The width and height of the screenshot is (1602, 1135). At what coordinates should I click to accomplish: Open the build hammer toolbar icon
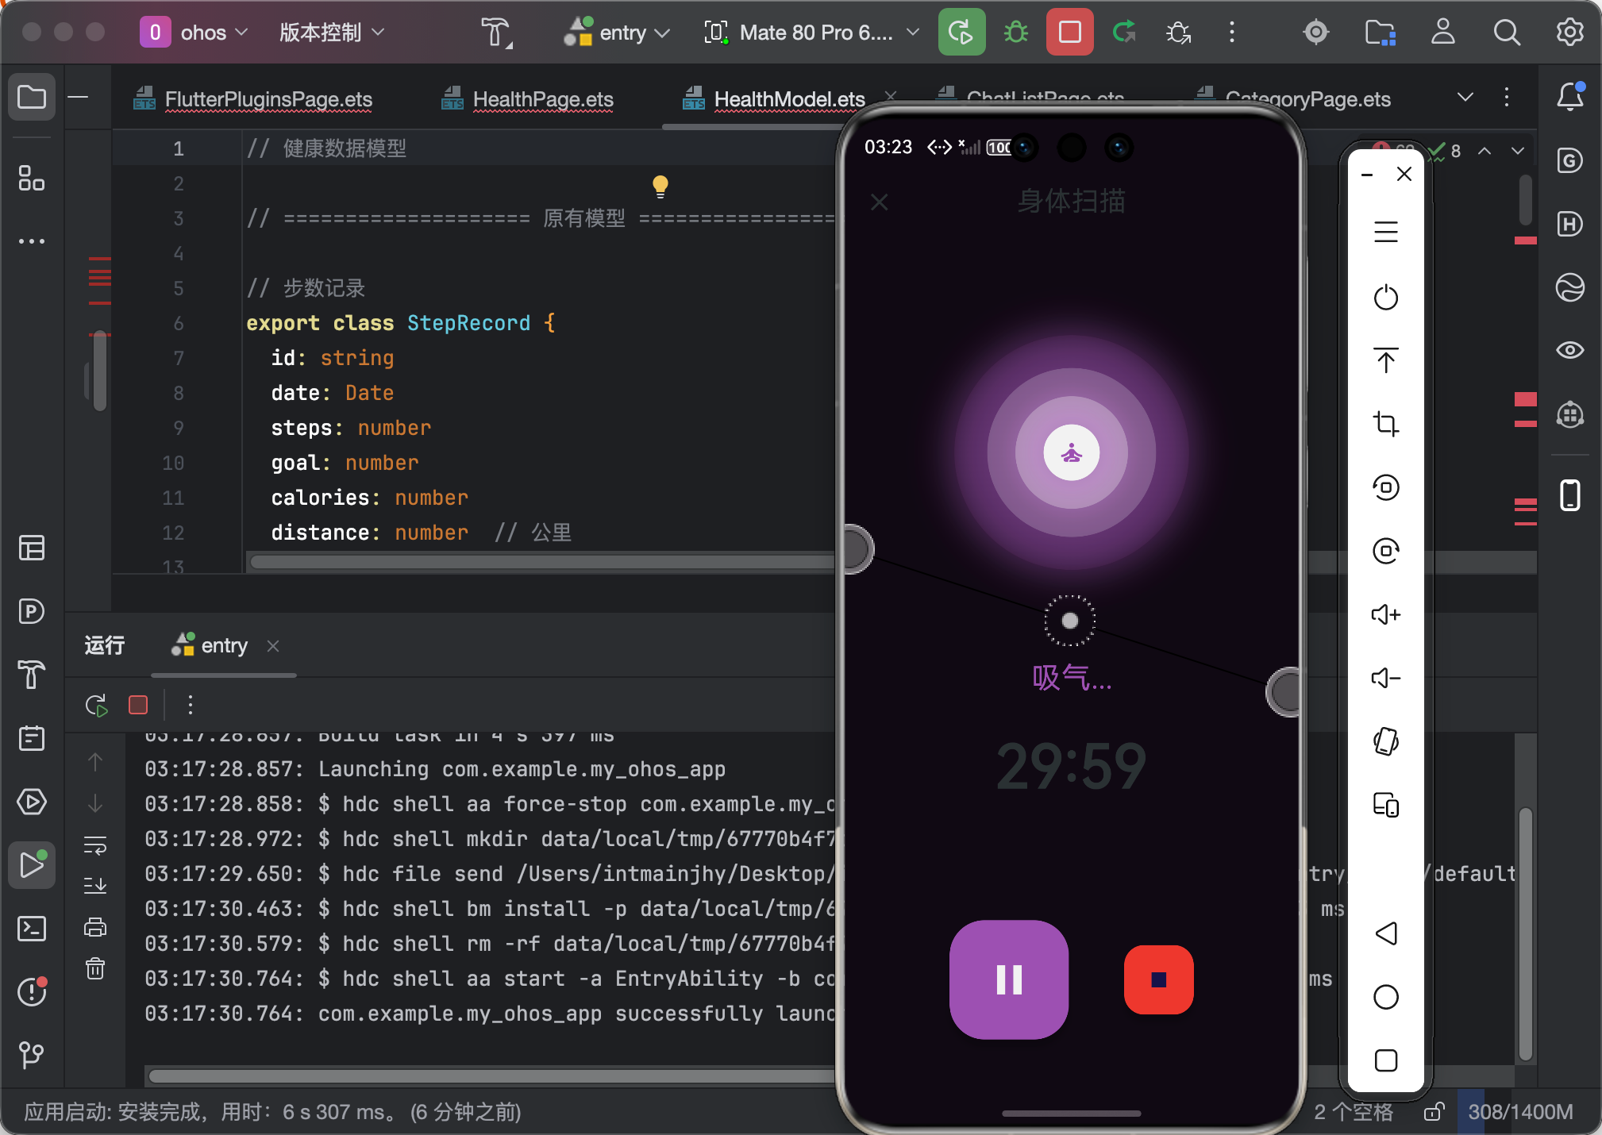pos(495,33)
